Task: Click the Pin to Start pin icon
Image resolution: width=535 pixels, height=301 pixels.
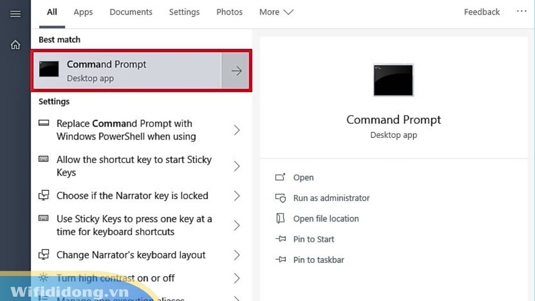Action: tap(281, 239)
